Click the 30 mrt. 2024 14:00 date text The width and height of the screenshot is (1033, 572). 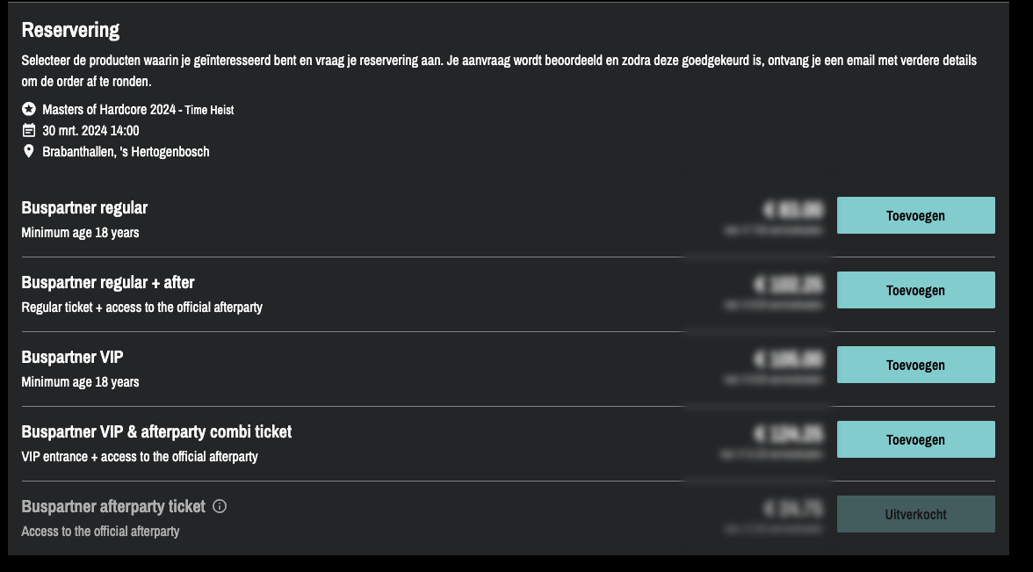click(90, 131)
